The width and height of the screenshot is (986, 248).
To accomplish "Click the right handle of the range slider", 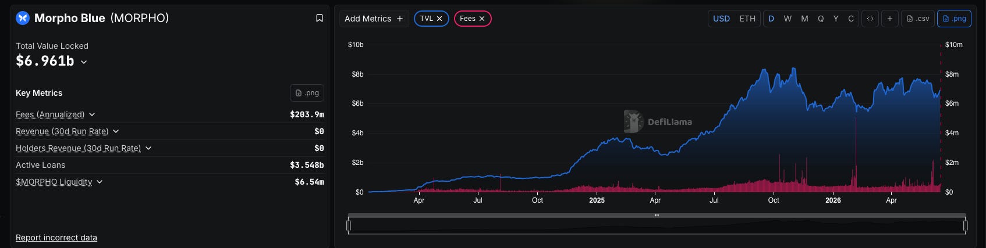I will click(965, 225).
